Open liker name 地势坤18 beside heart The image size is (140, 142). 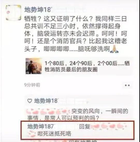click(46, 101)
